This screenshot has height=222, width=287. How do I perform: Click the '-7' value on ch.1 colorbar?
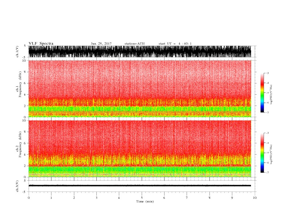[x=267, y=112]
